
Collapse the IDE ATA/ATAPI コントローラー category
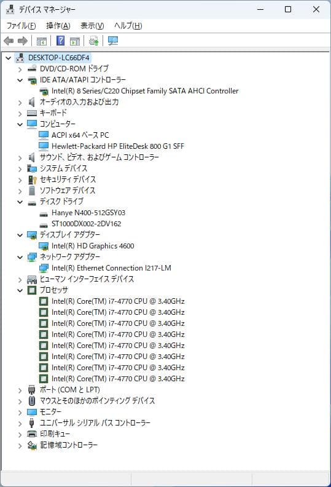coord(20,80)
